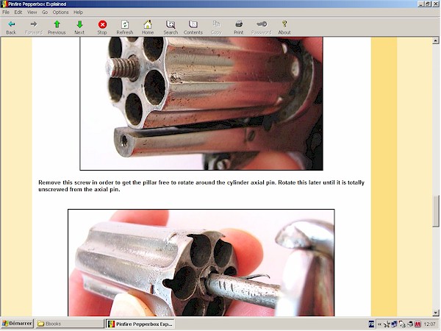Screen dimensions: 441x331
Task: Hit the red Stop button
Action: coord(102,27)
